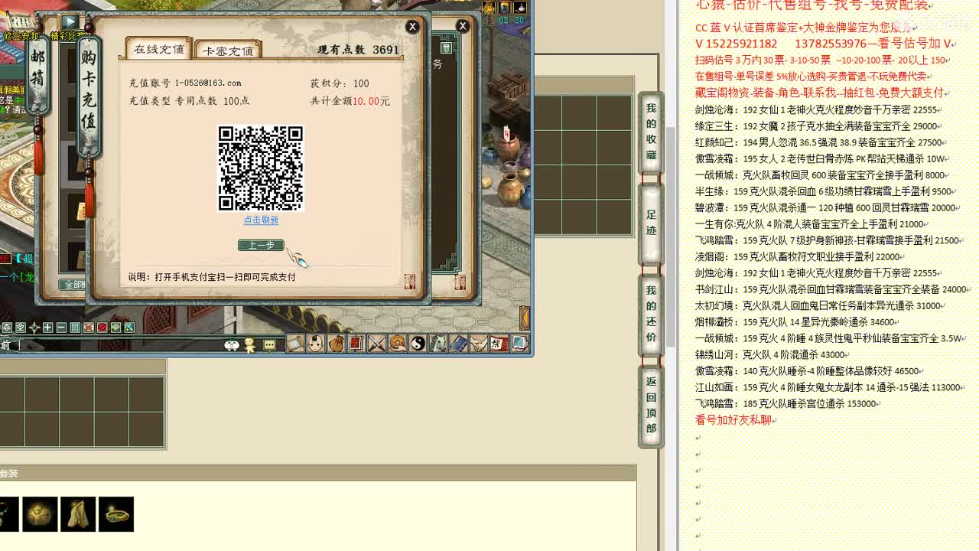
Task: Click the 点击刷新 link under QR code
Action: click(x=261, y=220)
